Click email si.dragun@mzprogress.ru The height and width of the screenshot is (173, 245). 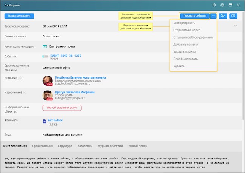click(70, 98)
